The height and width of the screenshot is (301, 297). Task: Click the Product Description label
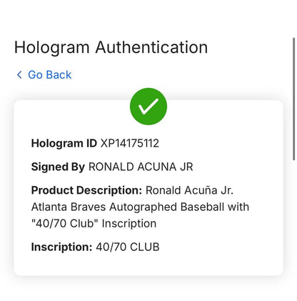click(x=86, y=190)
